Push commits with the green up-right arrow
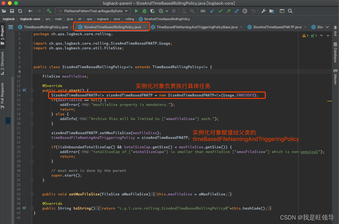This screenshot has height=224, width=339. 228,11
